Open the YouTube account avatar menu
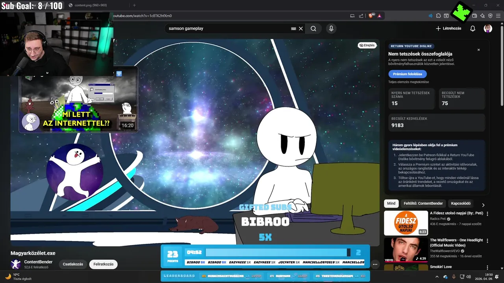 click(488, 28)
